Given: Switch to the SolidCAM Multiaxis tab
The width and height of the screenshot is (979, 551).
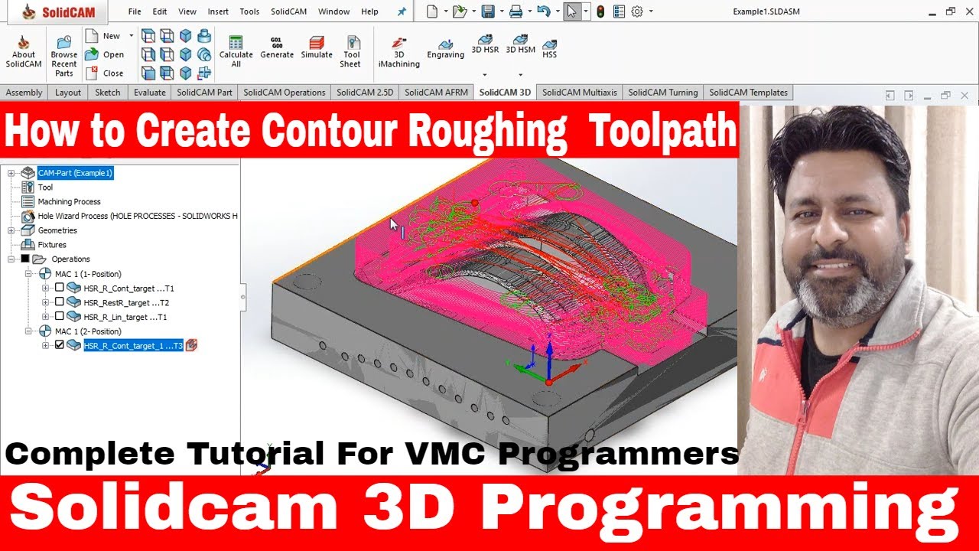Looking at the screenshot, I should pyautogui.click(x=580, y=93).
